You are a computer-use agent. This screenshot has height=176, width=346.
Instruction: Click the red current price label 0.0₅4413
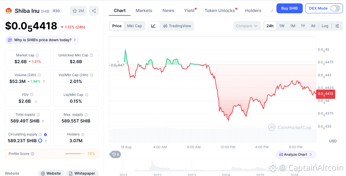pos(325,94)
